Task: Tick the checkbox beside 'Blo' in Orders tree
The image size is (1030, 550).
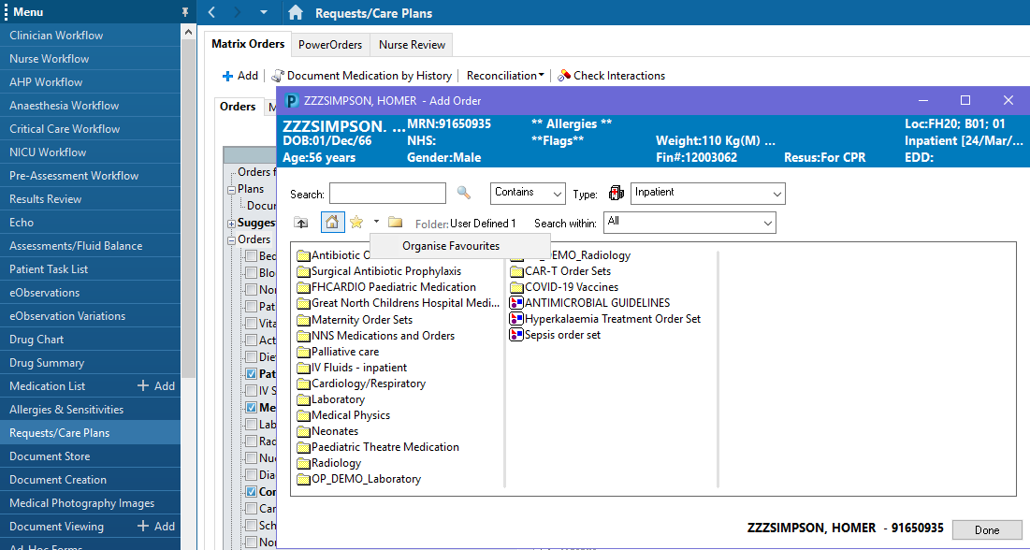Action: pyautogui.click(x=251, y=273)
